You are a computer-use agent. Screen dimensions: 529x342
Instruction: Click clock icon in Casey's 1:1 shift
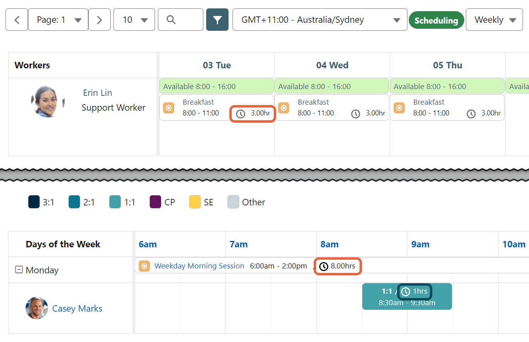(406, 292)
